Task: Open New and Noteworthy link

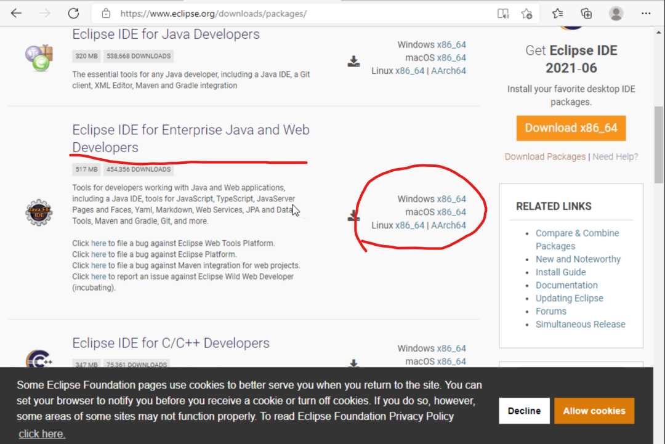Action: pos(578,259)
